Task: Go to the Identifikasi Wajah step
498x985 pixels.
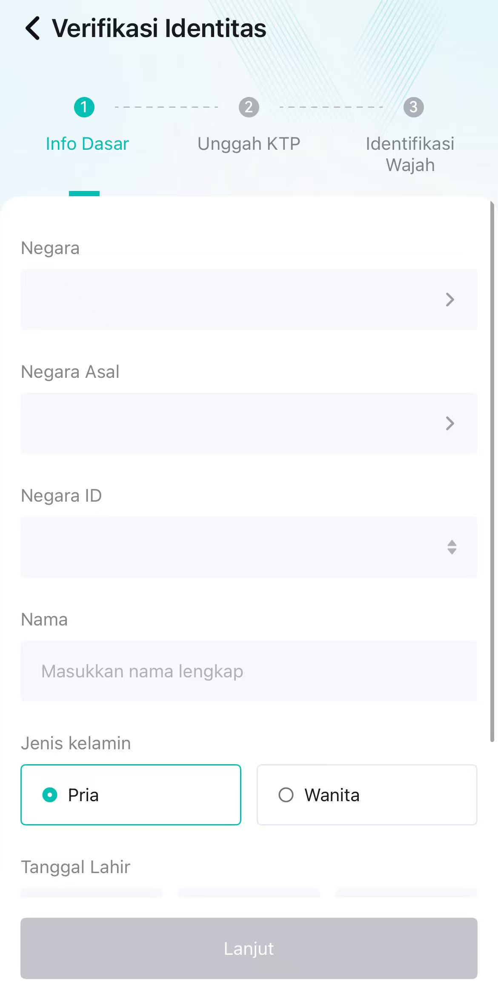Action: click(410, 154)
